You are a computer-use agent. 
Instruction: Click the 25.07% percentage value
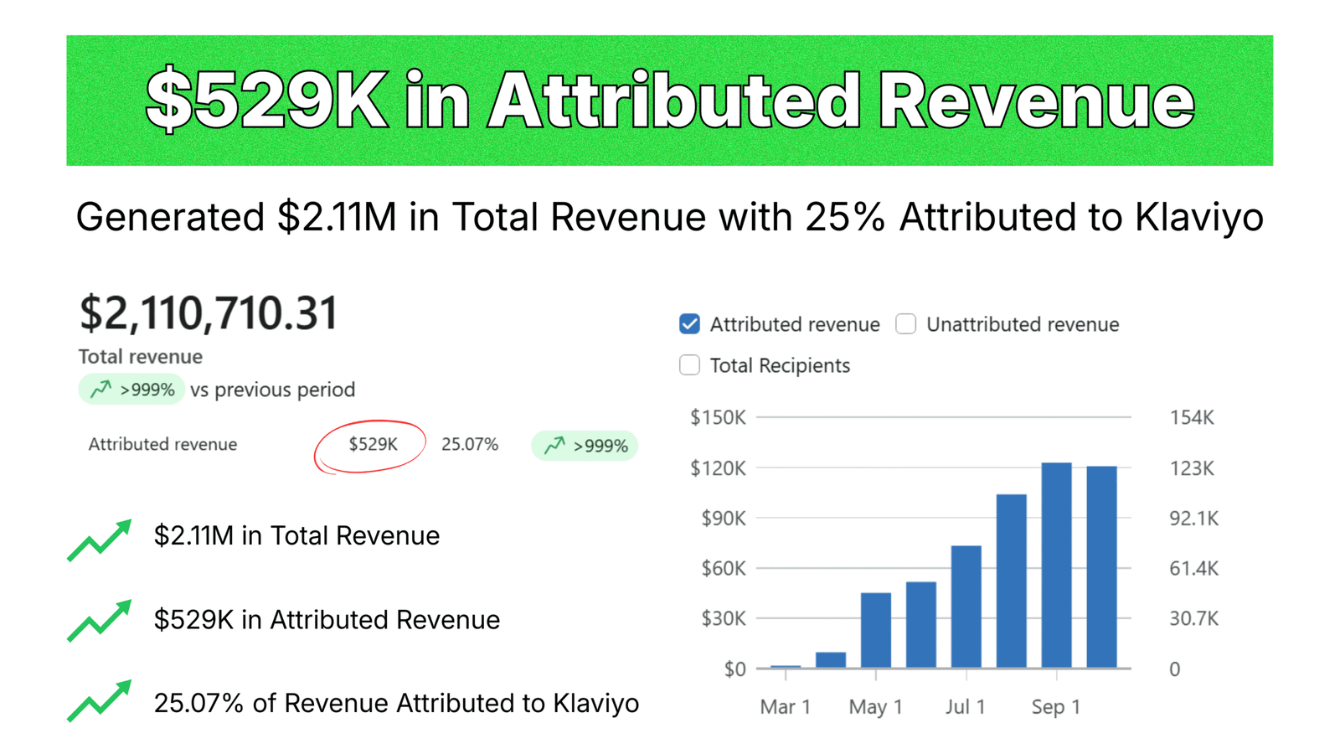[470, 444]
